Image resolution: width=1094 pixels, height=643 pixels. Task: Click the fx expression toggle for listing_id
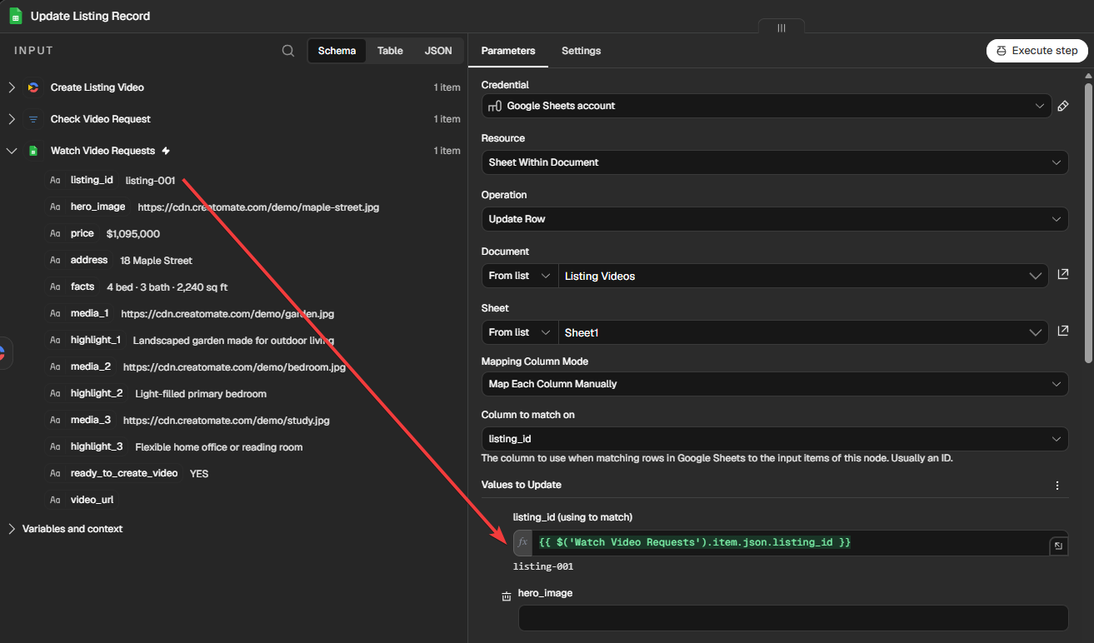522,542
